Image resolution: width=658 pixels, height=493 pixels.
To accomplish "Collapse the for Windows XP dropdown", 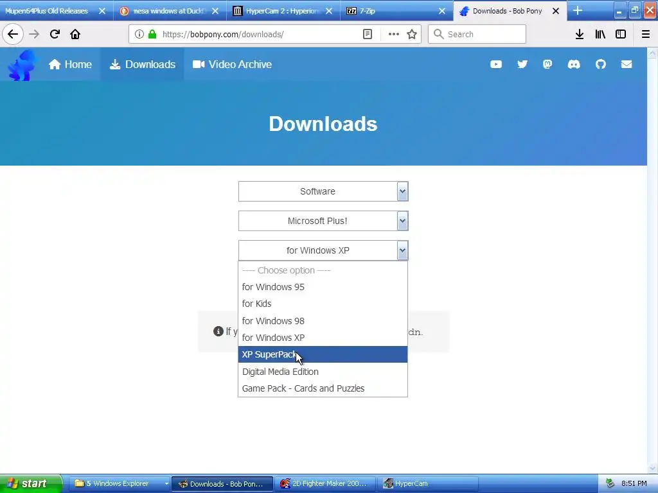I will pyautogui.click(x=323, y=250).
